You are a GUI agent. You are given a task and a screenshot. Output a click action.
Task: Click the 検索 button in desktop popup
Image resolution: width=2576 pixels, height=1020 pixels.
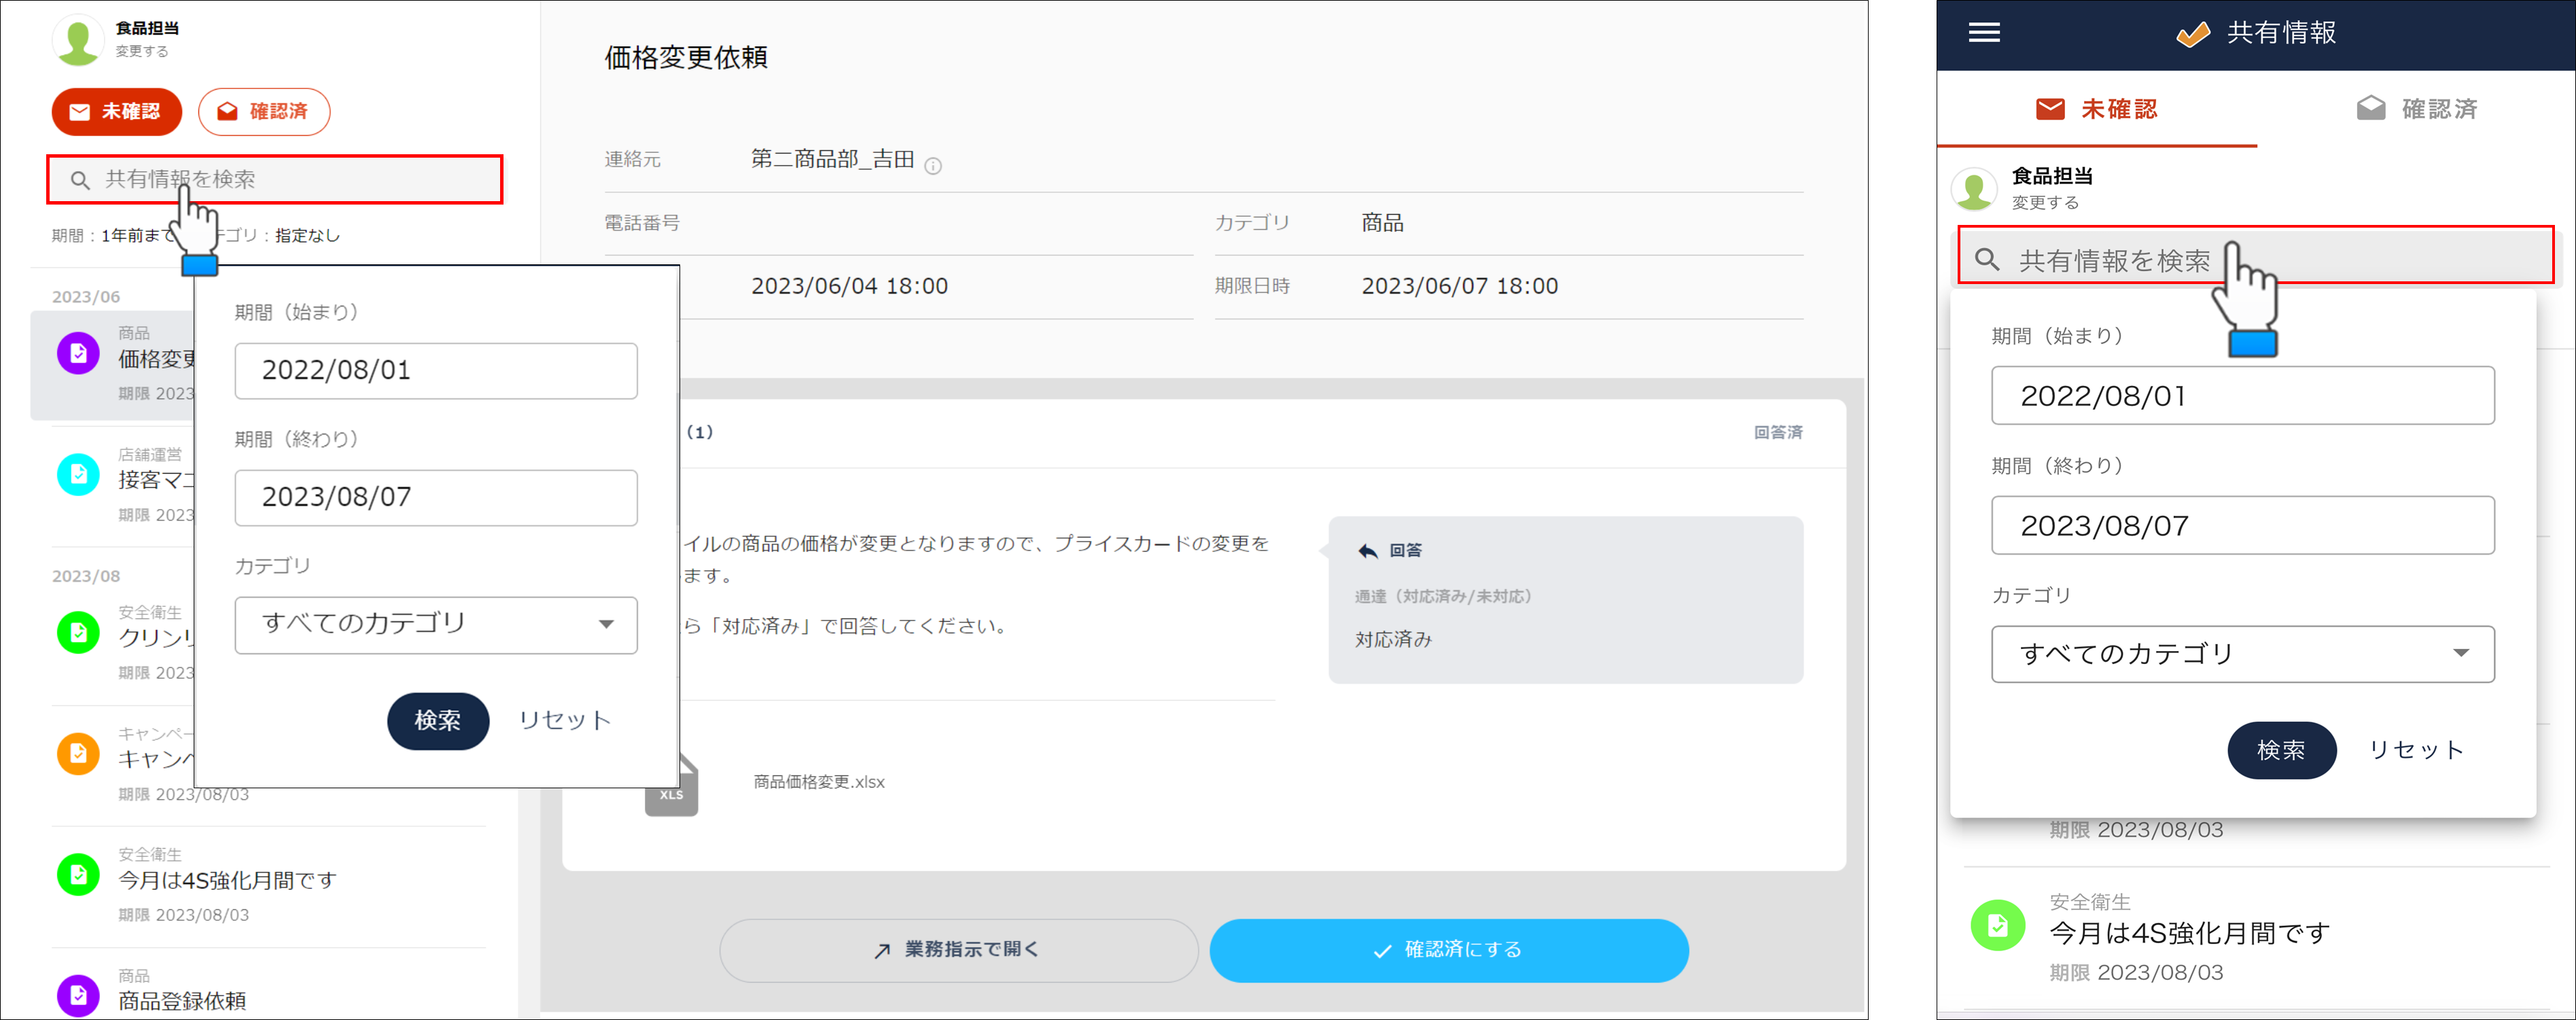pos(438,721)
